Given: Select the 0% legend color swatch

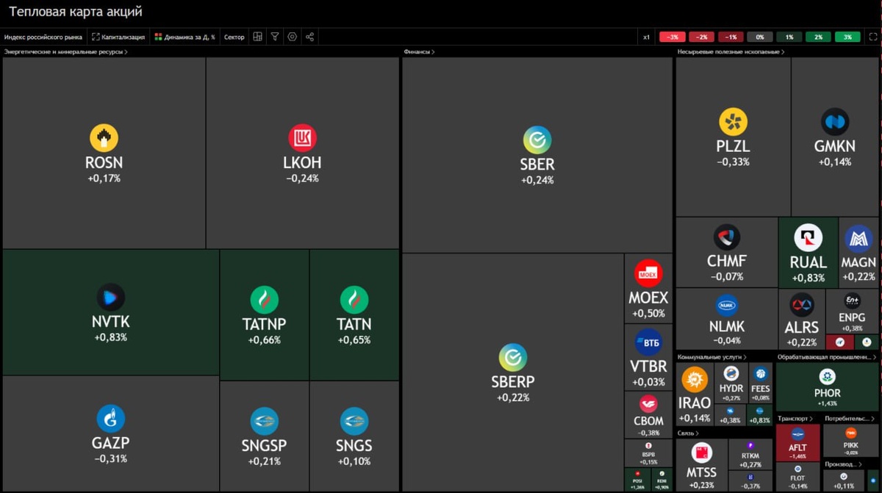Looking at the screenshot, I should (x=760, y=37).
